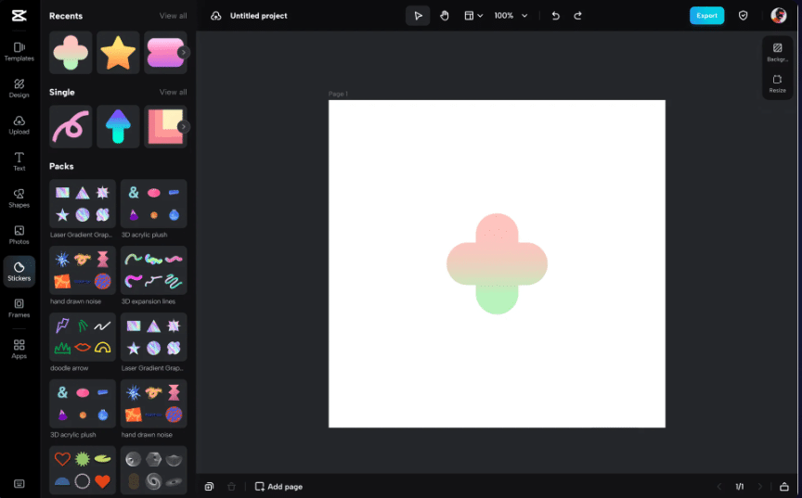Open the Text sidebar tab

(x=19, y=161)
